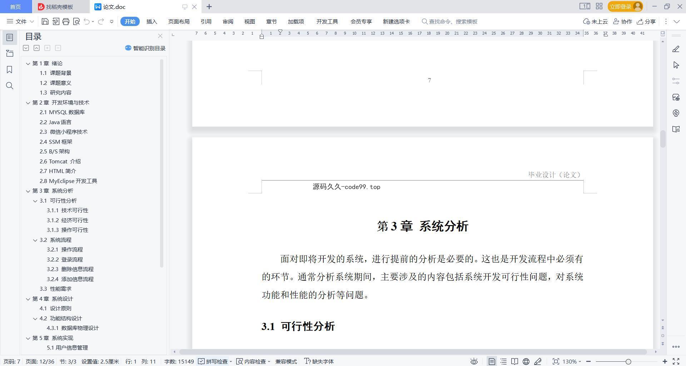
Task: Open the bookmarks pane icon
Action: [x=10, y=70]
